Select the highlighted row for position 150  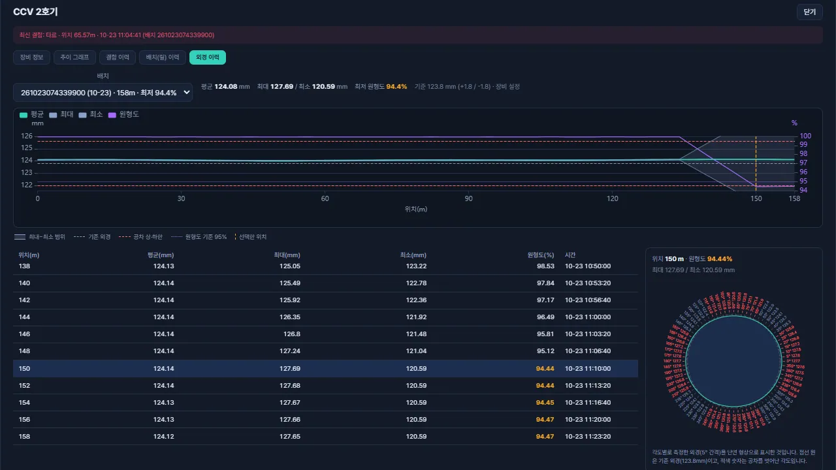325,369
